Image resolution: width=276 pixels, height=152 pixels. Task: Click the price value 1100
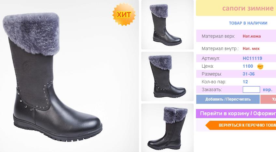[x=248, y=66]
